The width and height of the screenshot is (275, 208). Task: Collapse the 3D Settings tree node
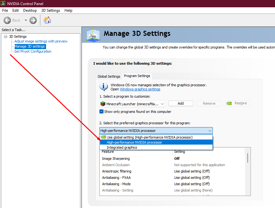[5, 36]
